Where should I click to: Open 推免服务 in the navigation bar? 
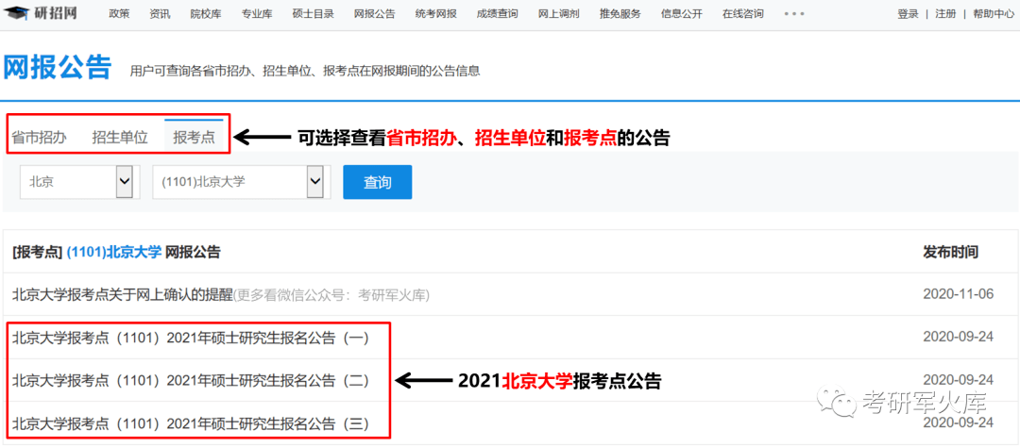pyautogui.click(x=620, y=13)
